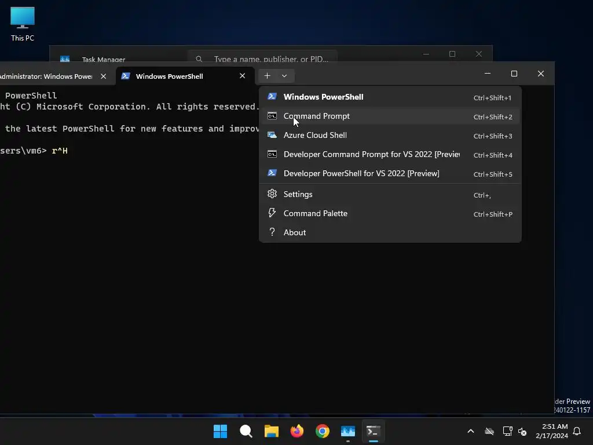Open the notifications bell icon

[577, 431]
